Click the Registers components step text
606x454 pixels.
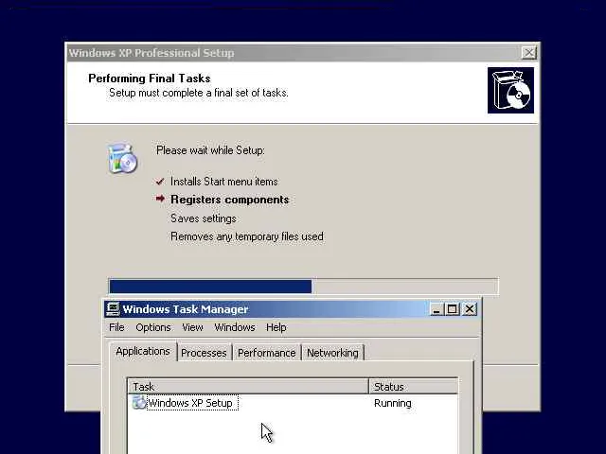coord(229,200)
